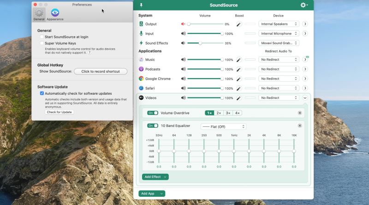Toggle 10 Band Equalizer On switch

[153, 126]
